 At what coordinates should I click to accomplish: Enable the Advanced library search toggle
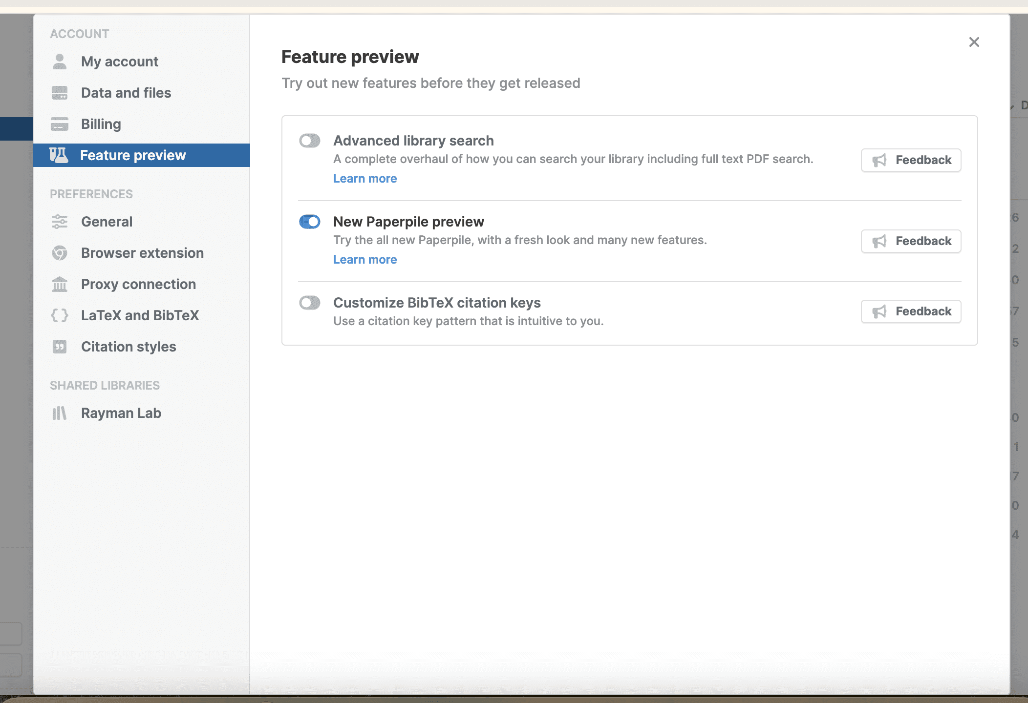coord(310,141)
